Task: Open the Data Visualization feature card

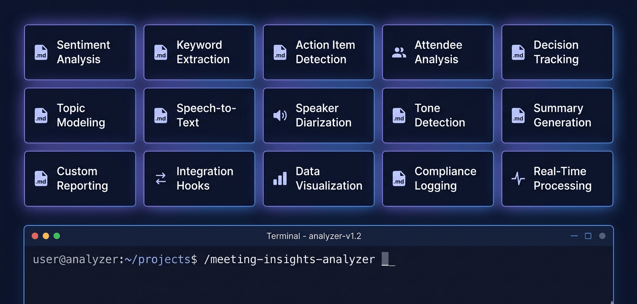Action: tap(318, 178)
